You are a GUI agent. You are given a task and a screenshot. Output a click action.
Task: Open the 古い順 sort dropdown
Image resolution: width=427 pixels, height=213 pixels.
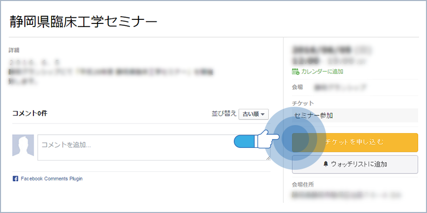point(254,114)
